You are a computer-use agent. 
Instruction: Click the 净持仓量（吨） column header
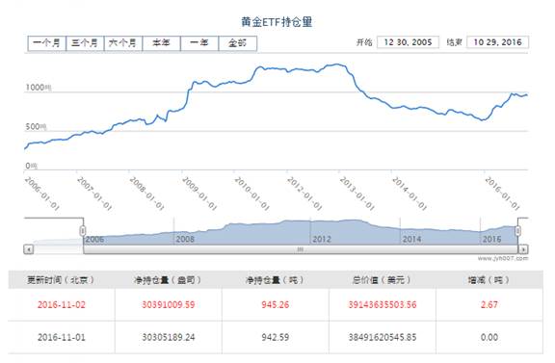[275, 280]
